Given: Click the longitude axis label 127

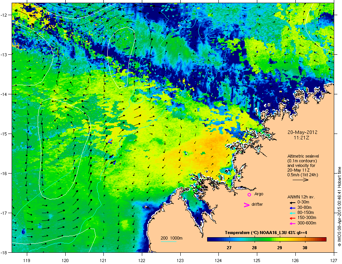Looking at the screenshot, I should [x=334, y=260].
